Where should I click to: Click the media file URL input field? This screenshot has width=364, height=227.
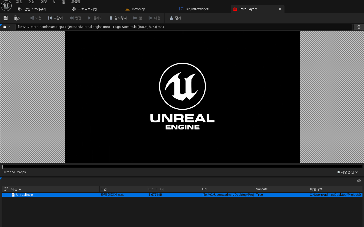click(184, 27)
